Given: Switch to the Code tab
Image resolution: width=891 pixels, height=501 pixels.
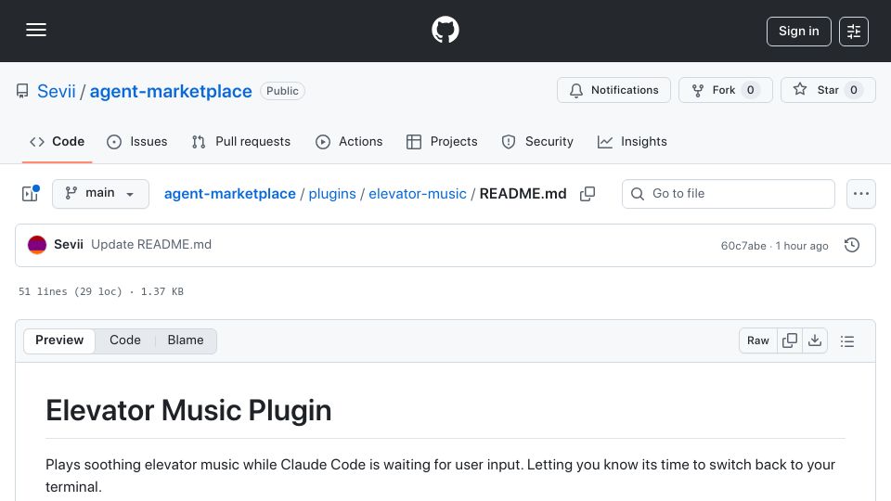Looking at the screenshot, I should (58, 141).
